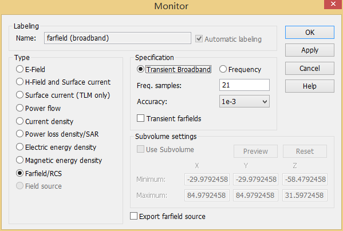343x231 pixels.
Task: Open Help for the Monitor dialog
Action: 310,86
